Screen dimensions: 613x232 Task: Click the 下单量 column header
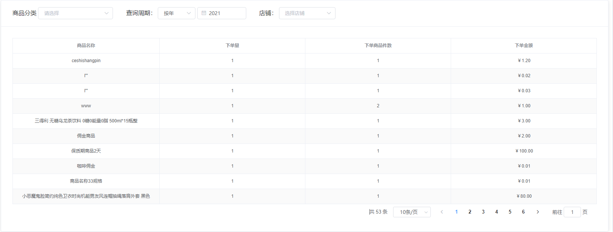232,46
